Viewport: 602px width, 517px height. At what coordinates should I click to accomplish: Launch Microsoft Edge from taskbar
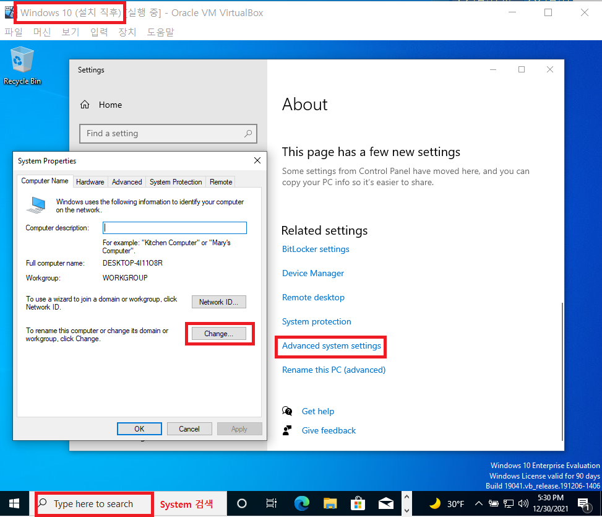pos(302,503)
